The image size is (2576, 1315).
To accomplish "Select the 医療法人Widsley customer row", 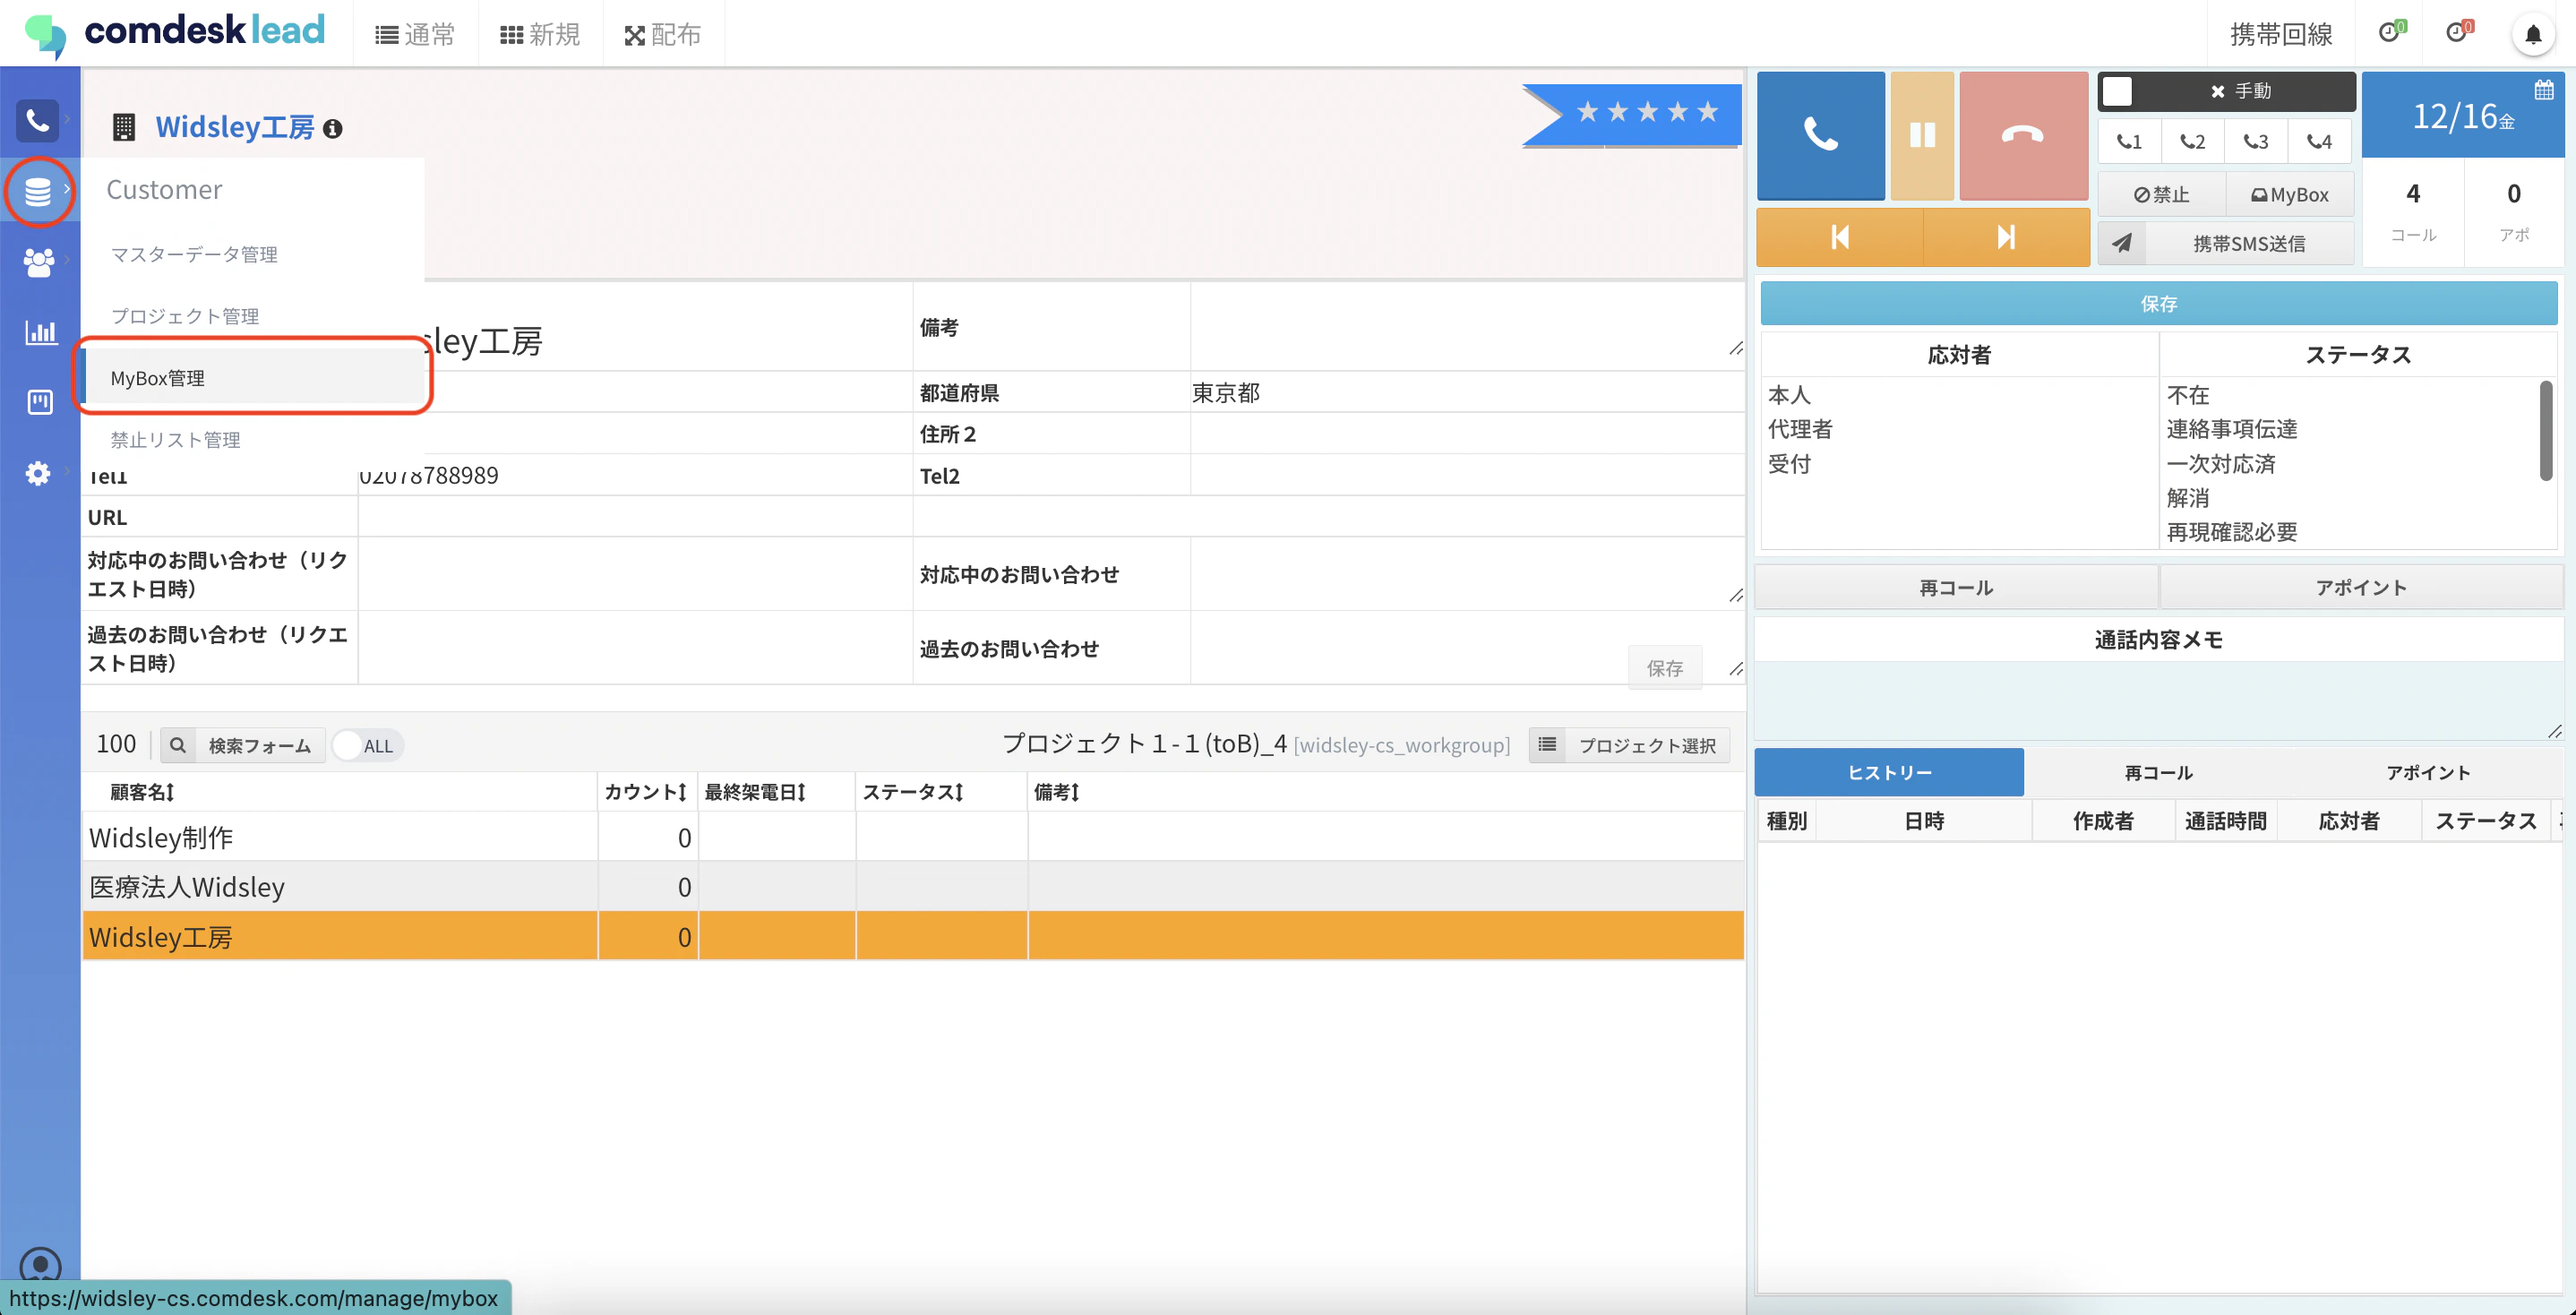I will (912, 887).
